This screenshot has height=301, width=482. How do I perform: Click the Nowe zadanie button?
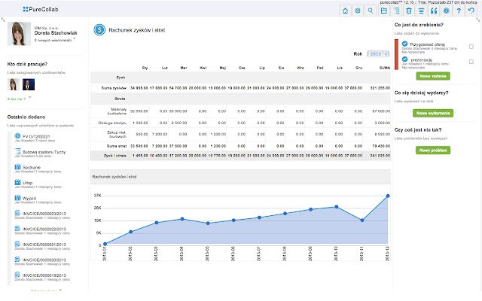click(433, 76)
